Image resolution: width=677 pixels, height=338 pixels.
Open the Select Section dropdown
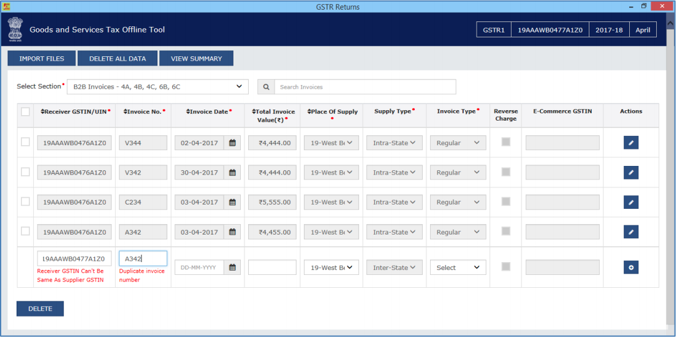point(157,87)
